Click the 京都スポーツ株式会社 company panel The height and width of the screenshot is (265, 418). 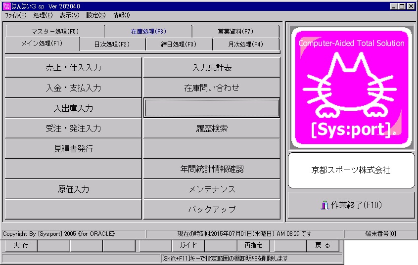351,170
